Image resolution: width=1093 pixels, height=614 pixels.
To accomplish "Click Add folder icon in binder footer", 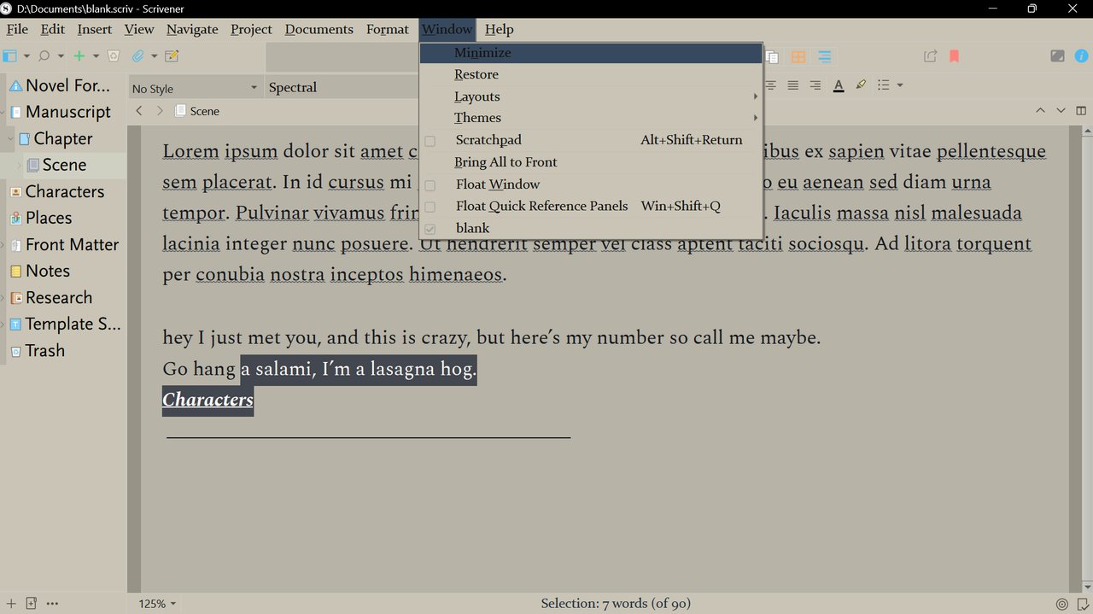I will tap(32, 603).
